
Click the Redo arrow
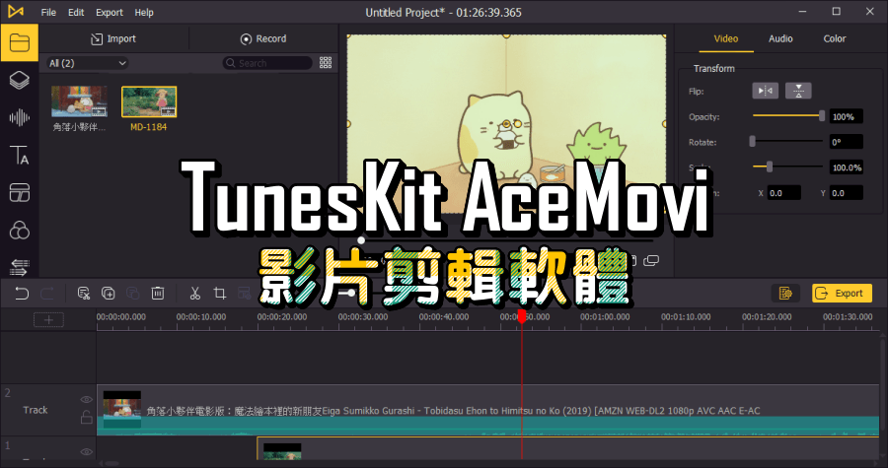pos(47,293)
